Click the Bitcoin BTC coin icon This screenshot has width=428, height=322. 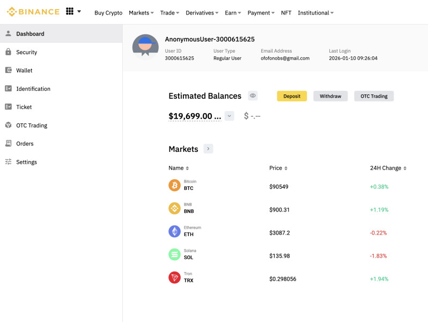click(x=174, y=185)
